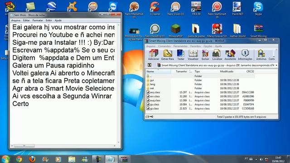The image size is (290, 163).
Task: Open Nero MediaHub 10 desktop icon
Action: [134, 10]
